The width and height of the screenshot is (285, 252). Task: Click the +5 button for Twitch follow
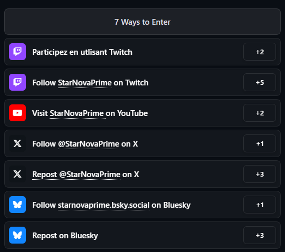click(x=260, y=82)
